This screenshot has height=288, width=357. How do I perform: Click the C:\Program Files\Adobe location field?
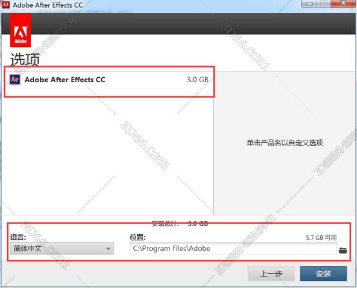point(233,248)
